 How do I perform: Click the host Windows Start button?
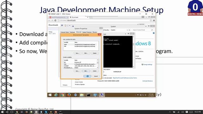[x=2, y=112]
